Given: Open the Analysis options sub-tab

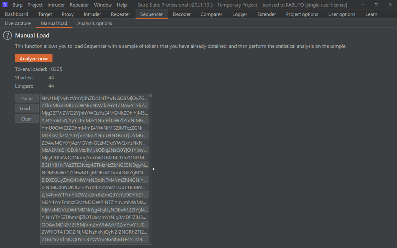Looking at the screenshot, I should [x=95, y=23].
